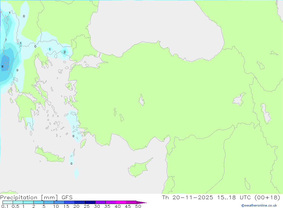
Task: Click legend scale label '40'
Action: (117, 206)
